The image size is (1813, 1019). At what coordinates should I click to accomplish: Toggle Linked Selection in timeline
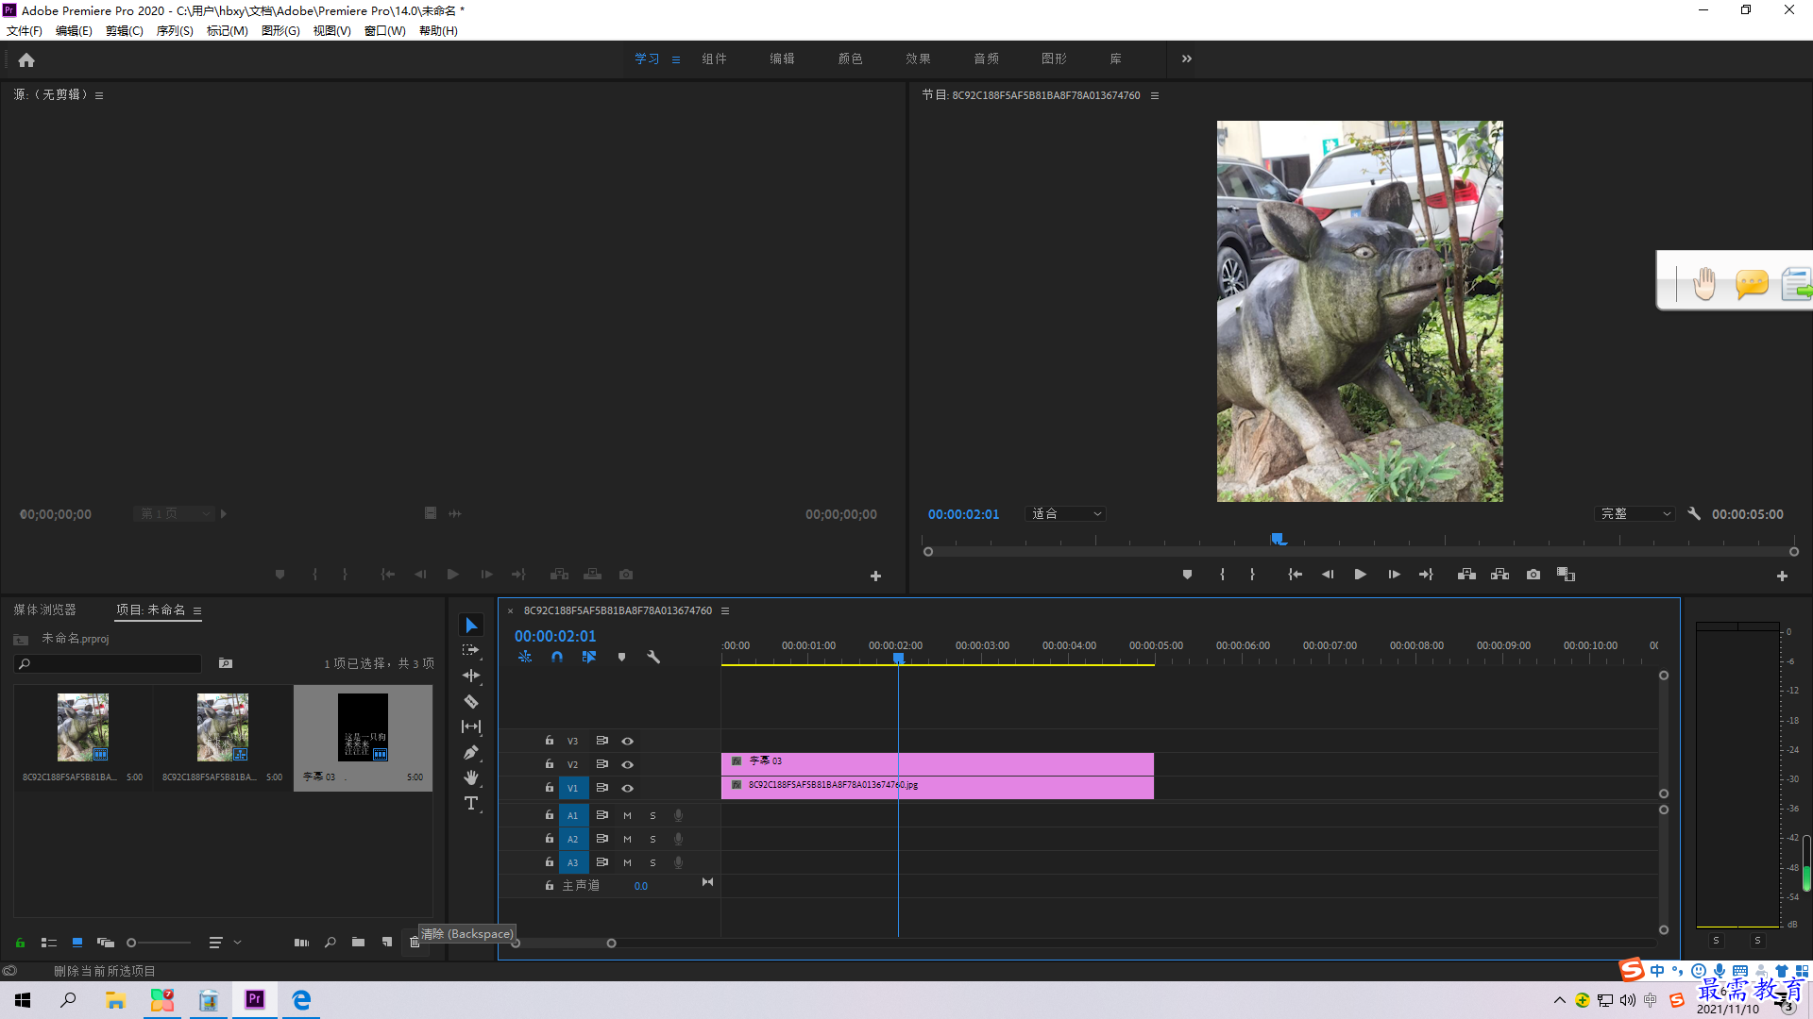[589, 657]
